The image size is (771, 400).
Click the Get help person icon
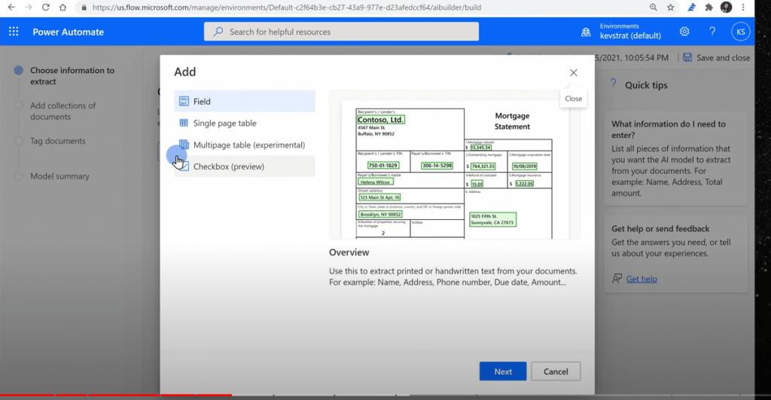click(617, 279)
